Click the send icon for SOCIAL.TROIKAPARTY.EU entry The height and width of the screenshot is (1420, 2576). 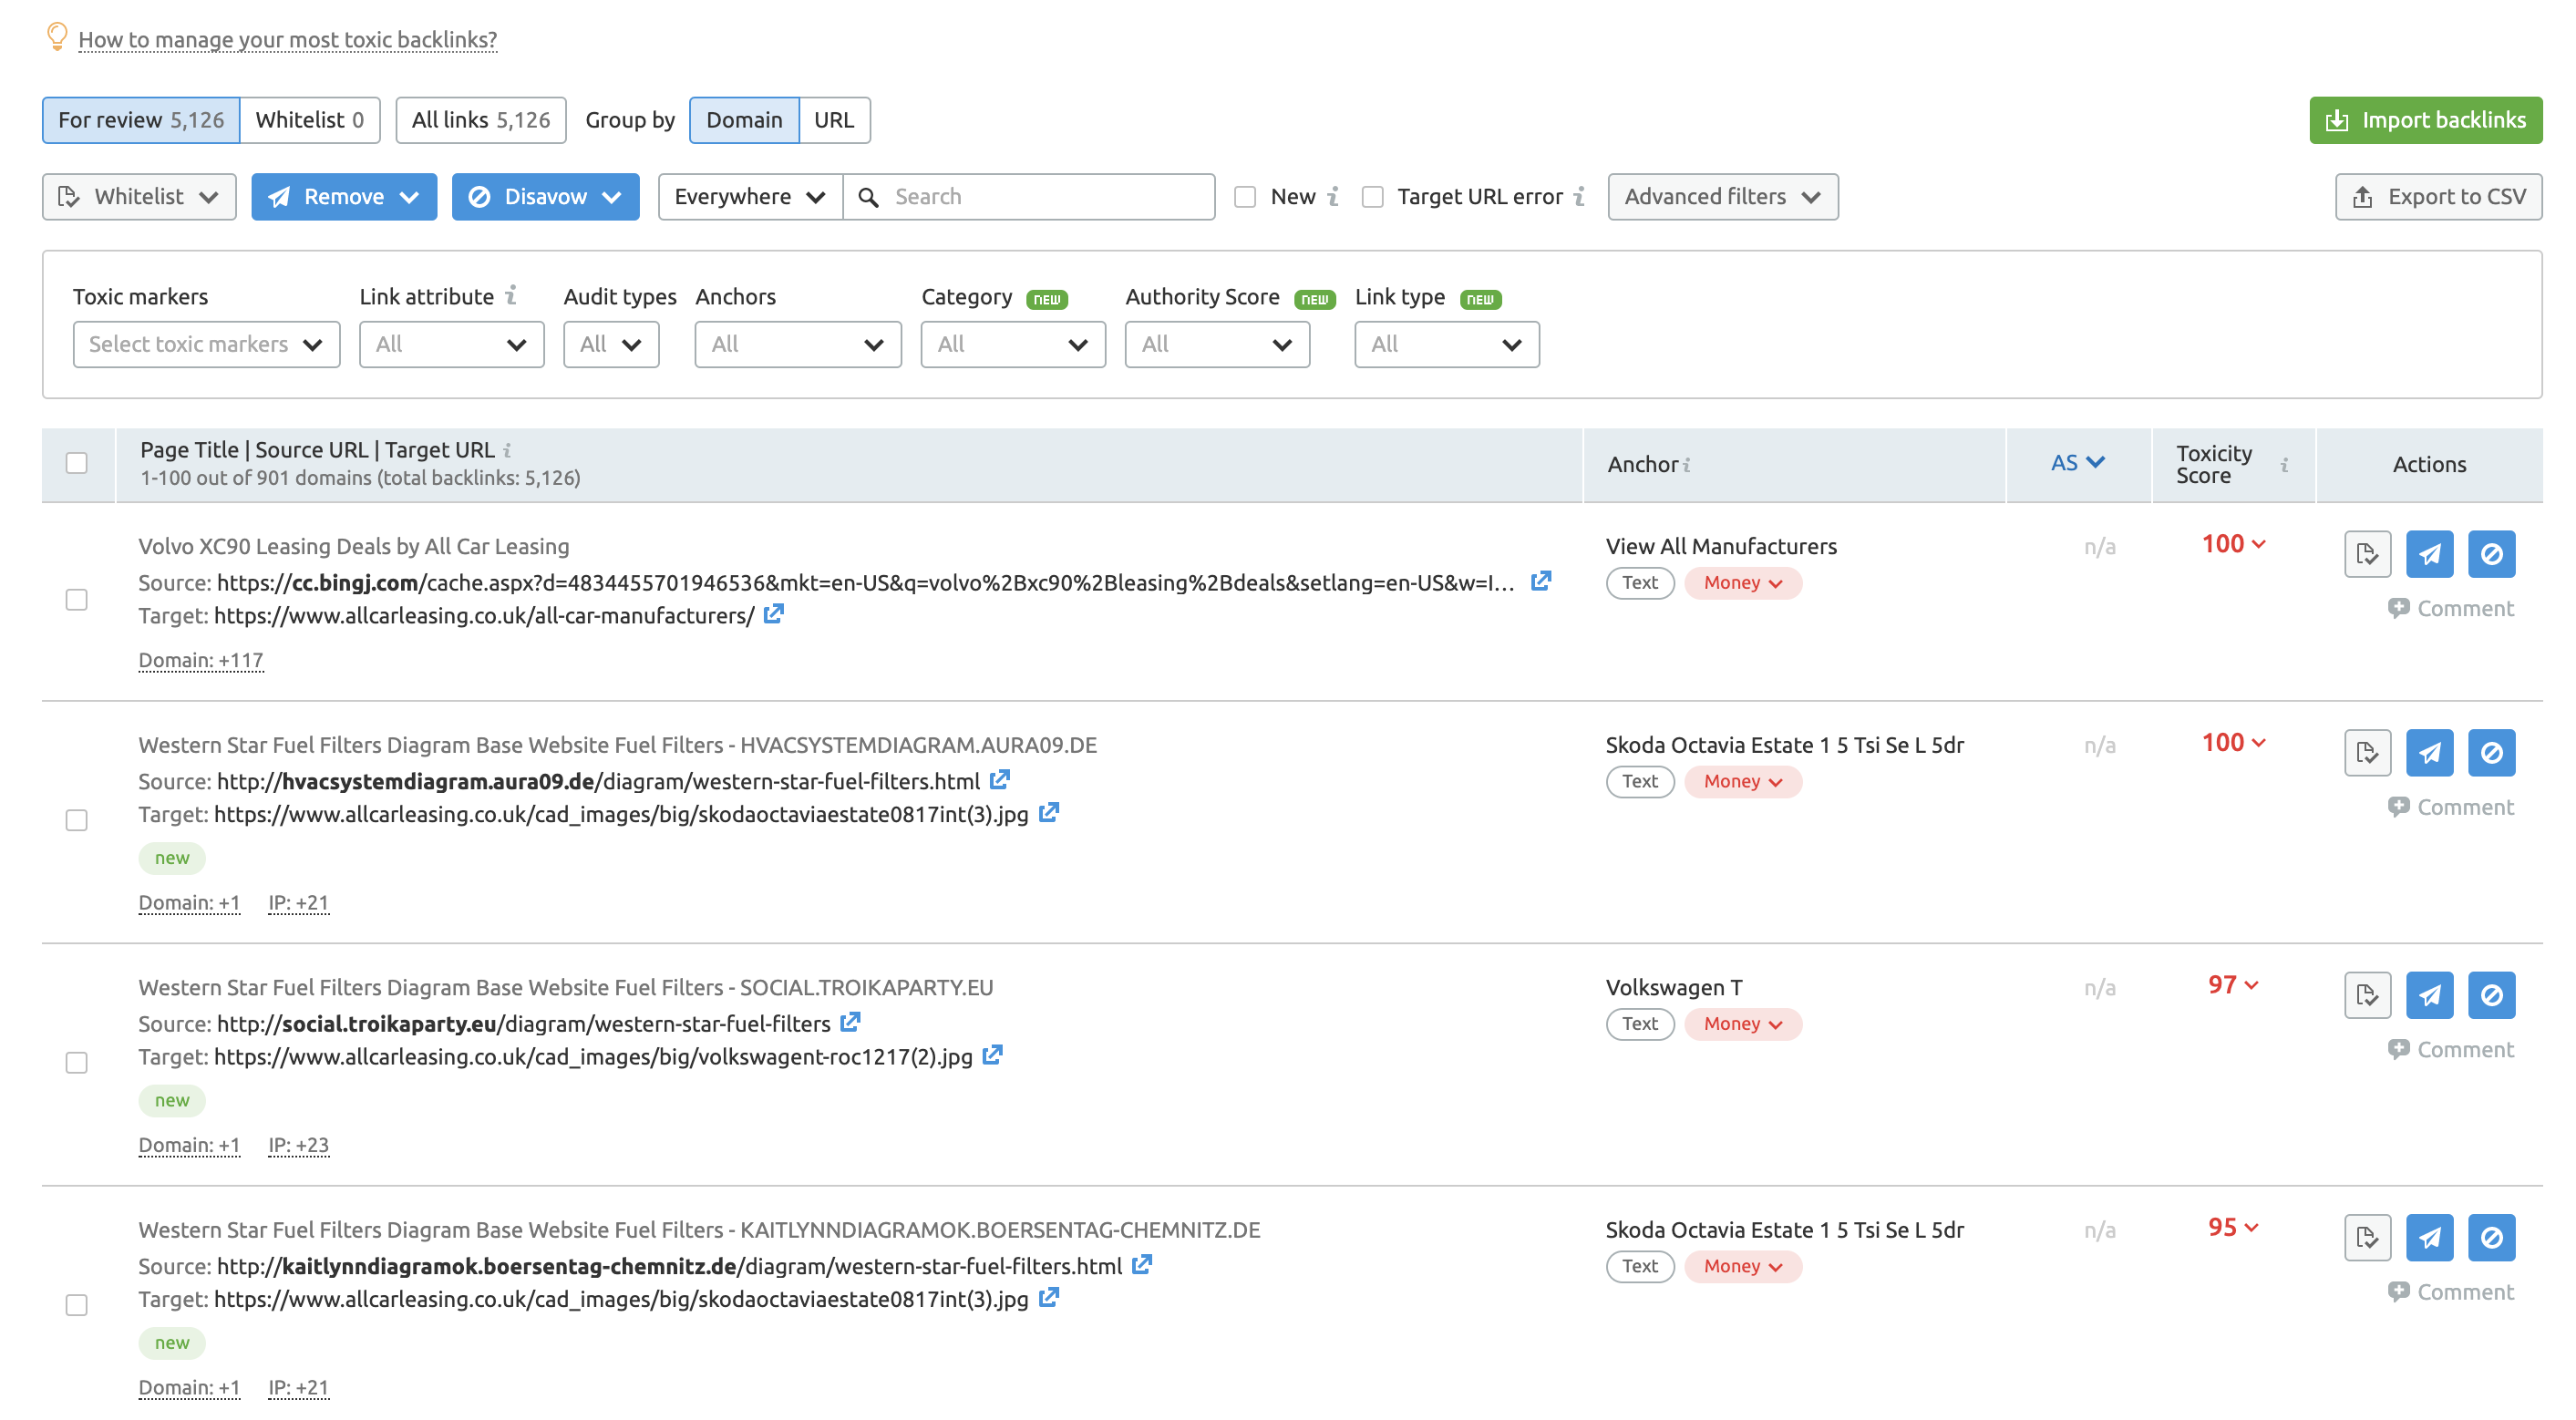tap(2433, 993)
